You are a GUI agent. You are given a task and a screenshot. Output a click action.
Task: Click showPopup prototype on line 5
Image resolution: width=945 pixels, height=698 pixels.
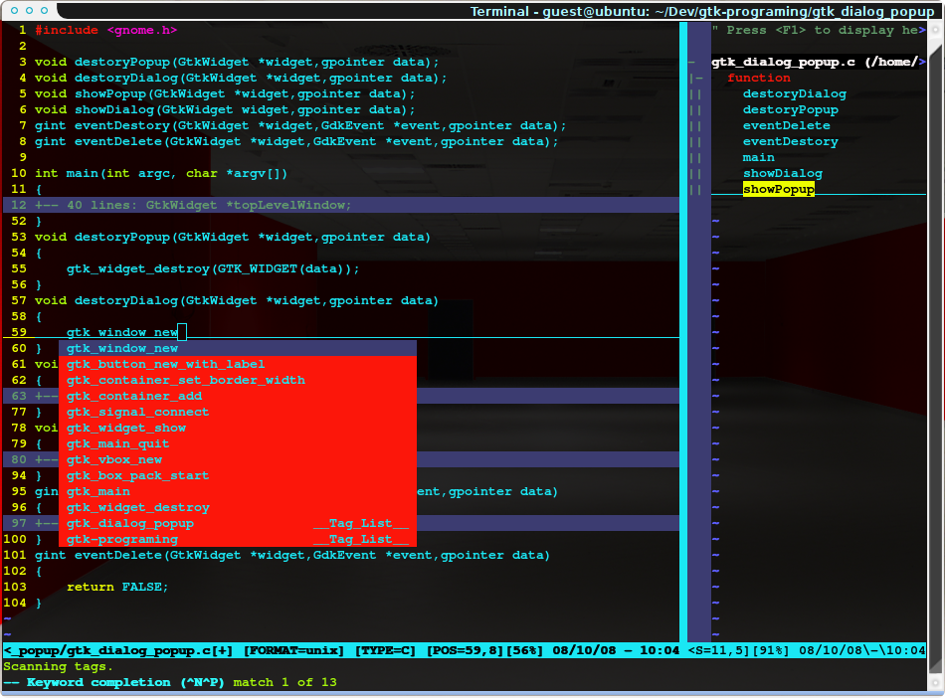(225, 93)
